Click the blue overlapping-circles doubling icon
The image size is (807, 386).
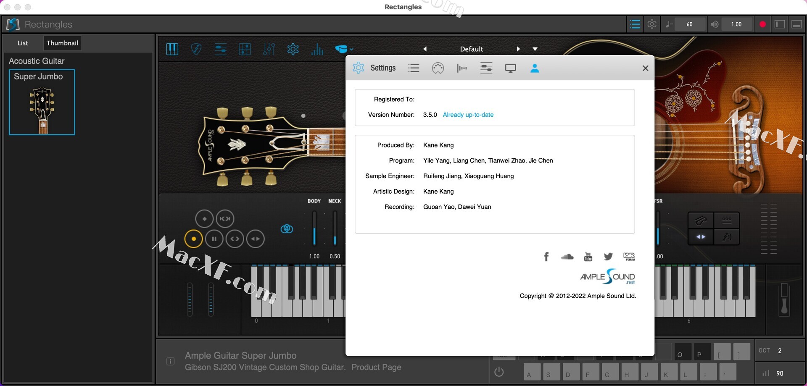click(x=287, y=229)
